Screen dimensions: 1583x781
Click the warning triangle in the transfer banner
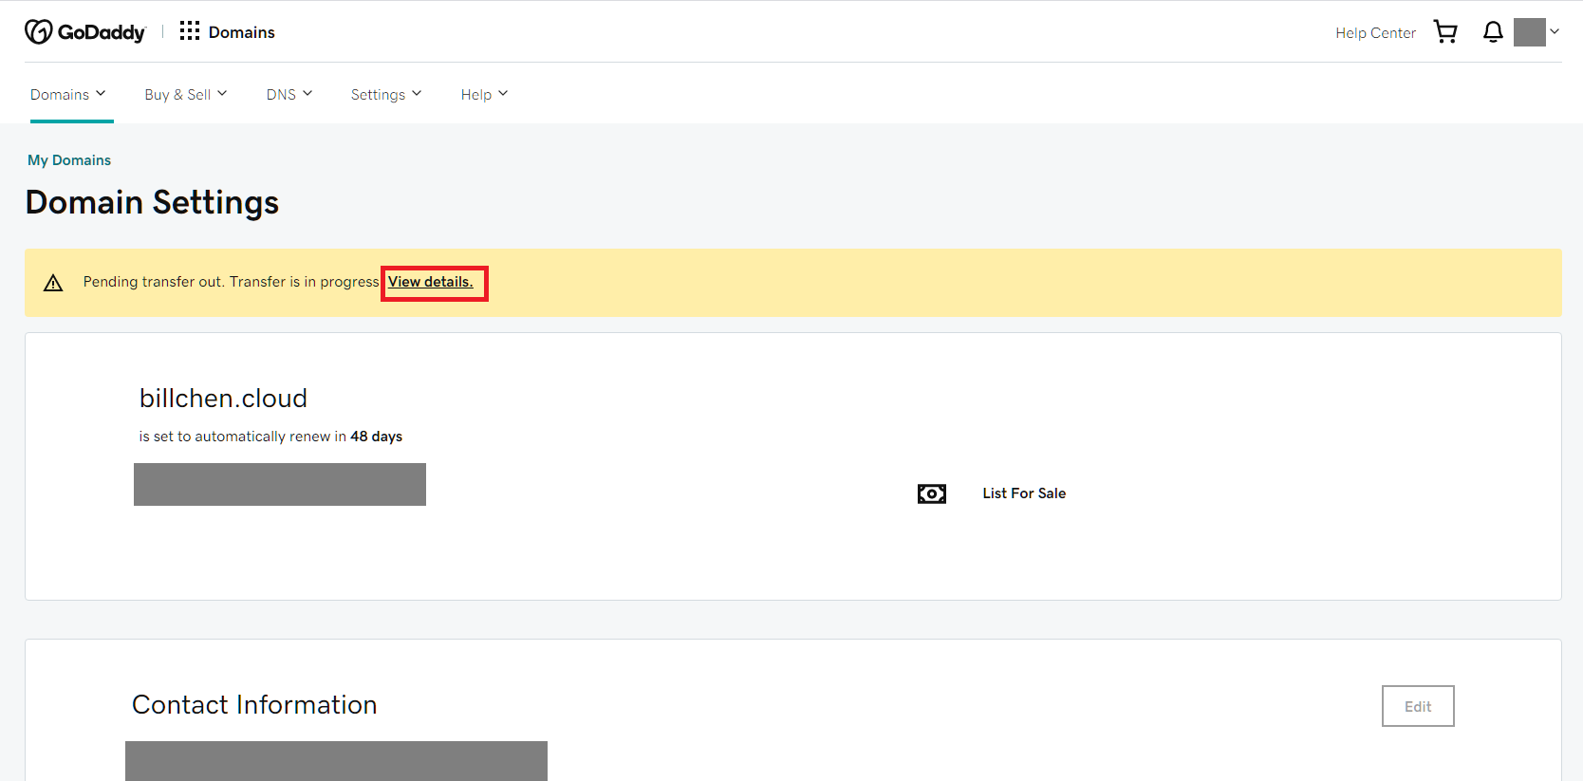[53, 283]
